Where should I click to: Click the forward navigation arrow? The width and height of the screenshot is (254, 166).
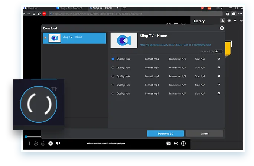tap(29, 14)
